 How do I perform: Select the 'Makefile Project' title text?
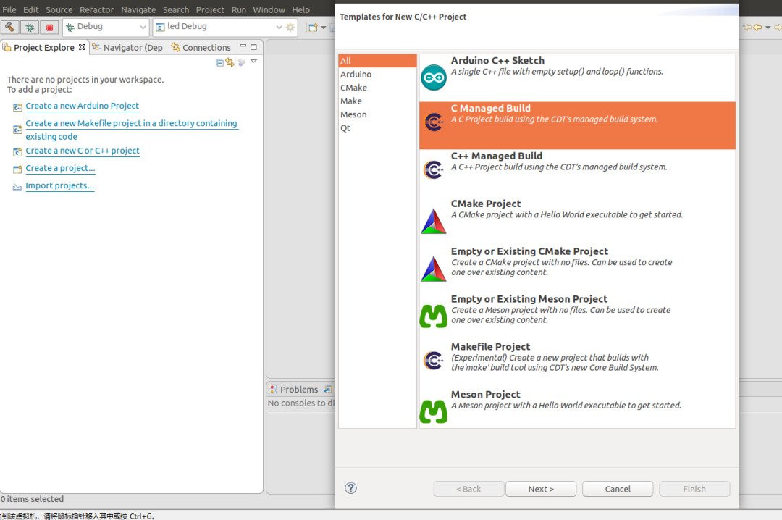[x=490, y=347]
